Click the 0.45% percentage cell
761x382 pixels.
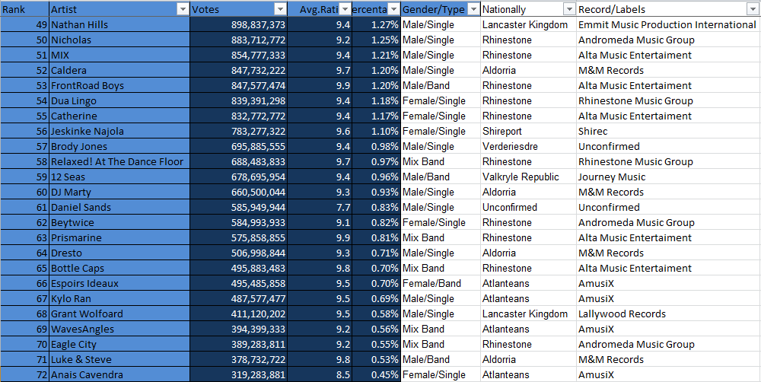(377, 375)
